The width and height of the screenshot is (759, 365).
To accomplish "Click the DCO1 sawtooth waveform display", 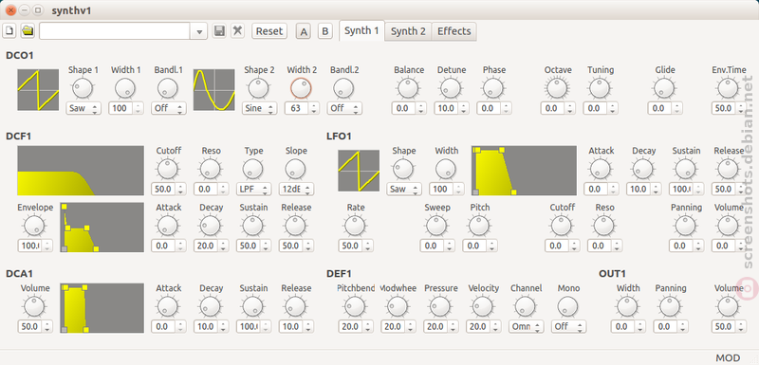I will [x=38, y=90].
